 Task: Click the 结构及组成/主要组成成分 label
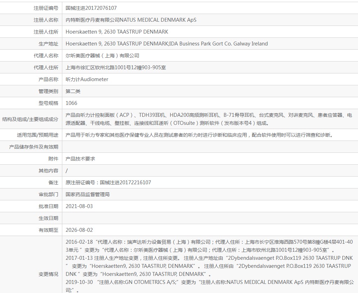[x=30, y=119]
